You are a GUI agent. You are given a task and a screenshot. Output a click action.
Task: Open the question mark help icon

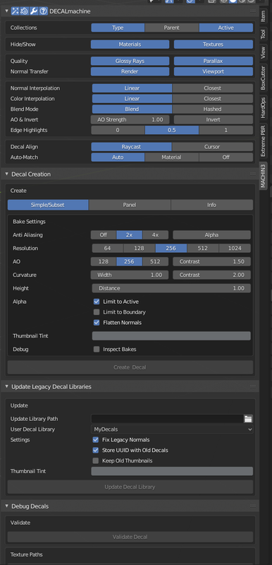coord(43,11)
